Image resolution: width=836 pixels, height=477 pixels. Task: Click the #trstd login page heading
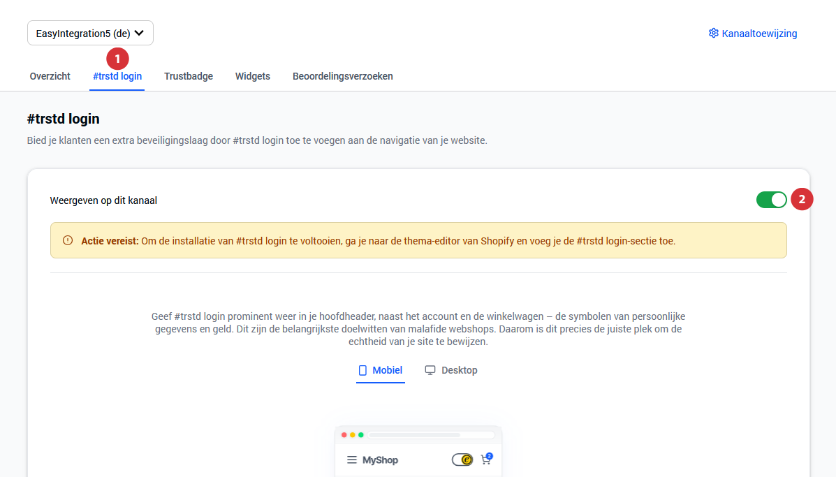[x=64, y=119]
